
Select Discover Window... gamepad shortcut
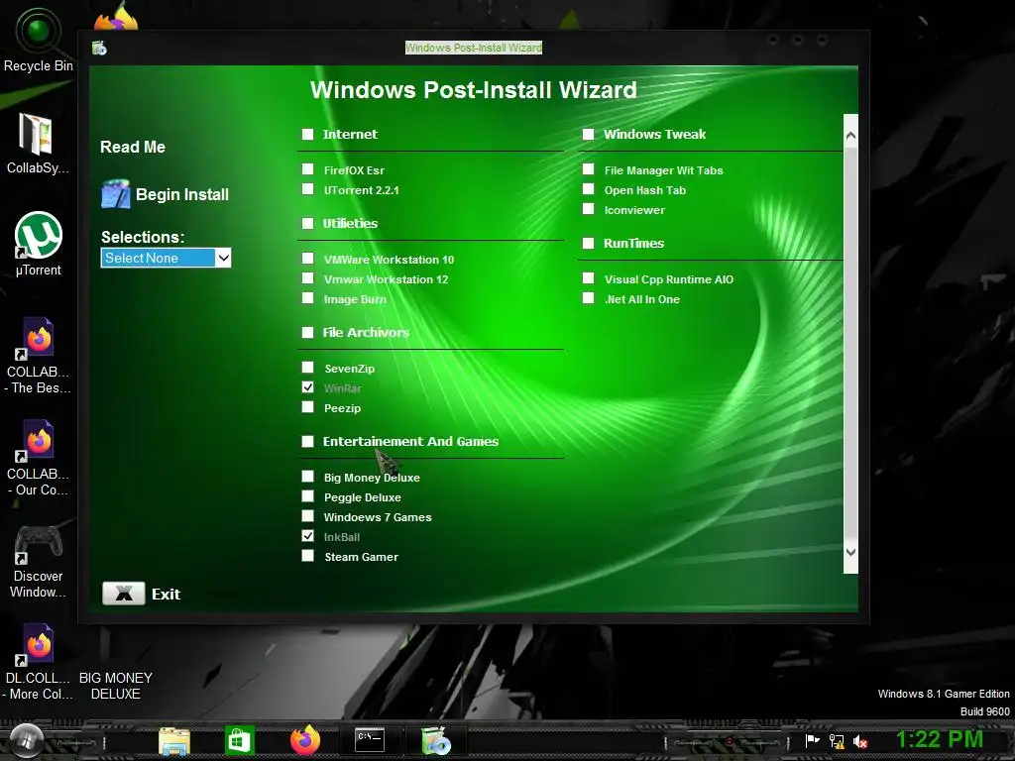(38, 561)
